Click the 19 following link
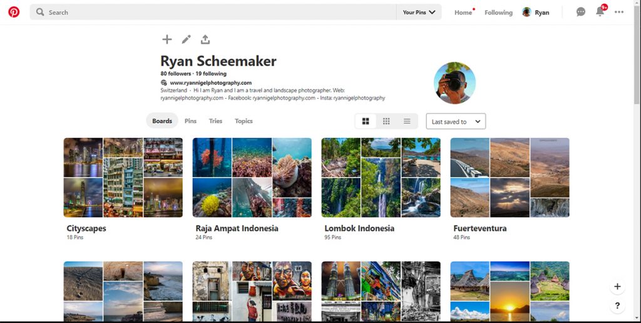This screenshot has width=641, height=323. tap(211, 74)
